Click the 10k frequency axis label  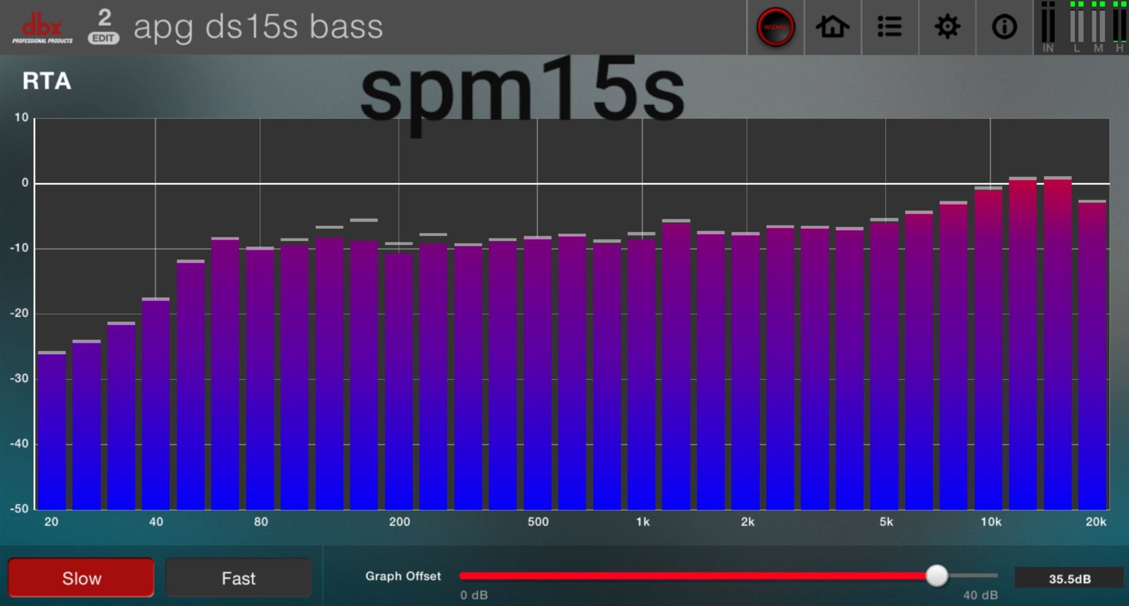[x=991, y=522]
